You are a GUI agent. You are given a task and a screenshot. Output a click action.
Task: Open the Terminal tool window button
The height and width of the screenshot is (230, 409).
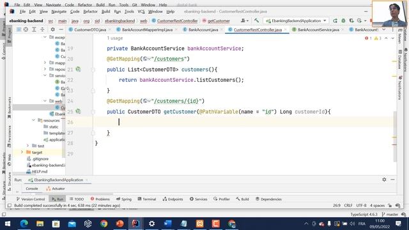147,199
